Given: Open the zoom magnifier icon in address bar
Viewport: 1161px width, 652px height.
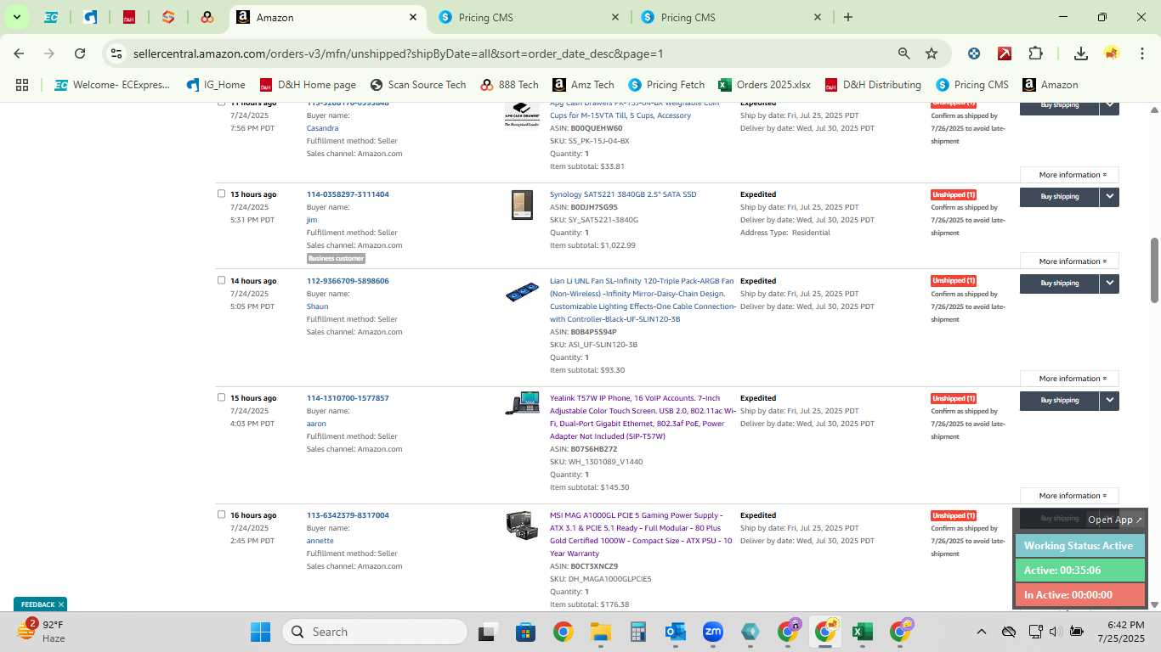Looking at the screenshot, I should point(904,53).
